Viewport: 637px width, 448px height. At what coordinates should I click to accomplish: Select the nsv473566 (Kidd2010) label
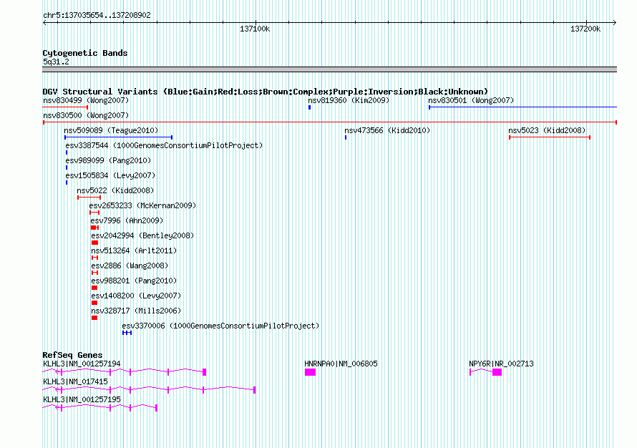387,130
